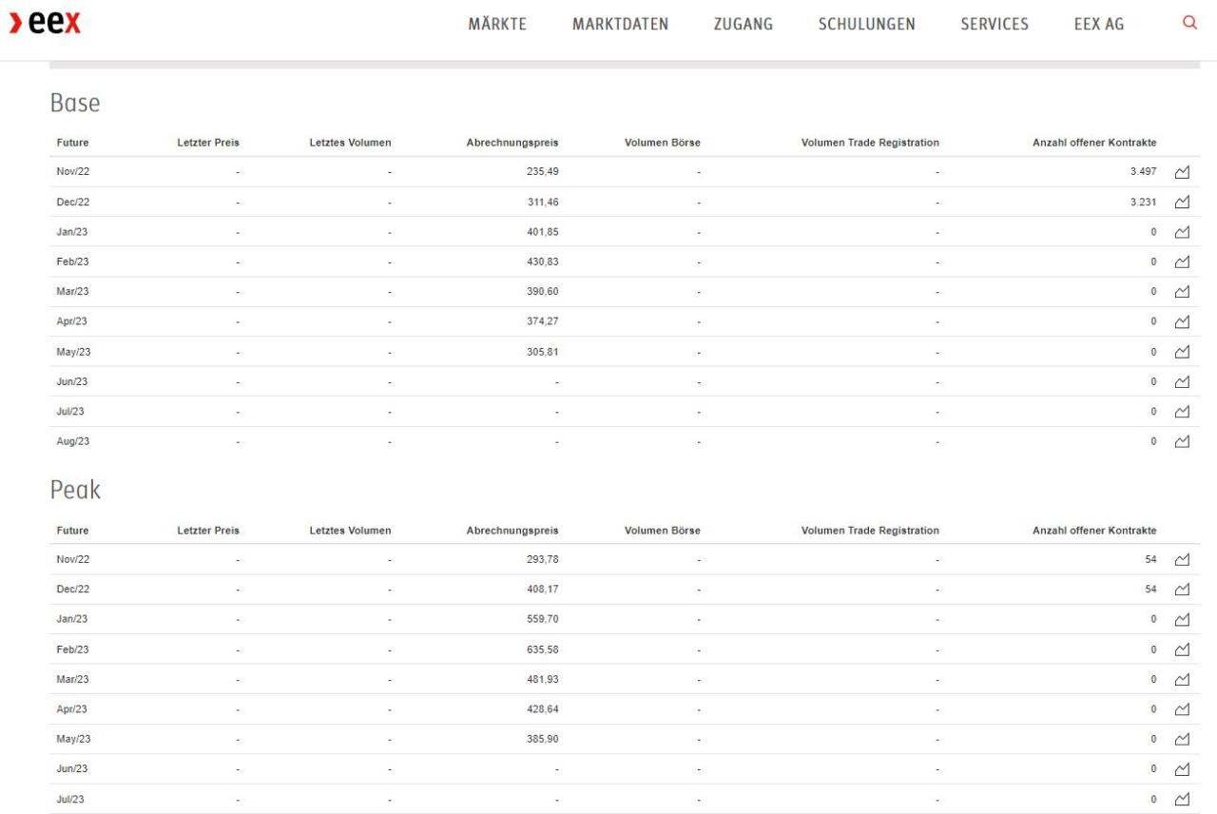View chart icon for Base Mar/23
1217x814 pixels.
(x=1182, y=292)
